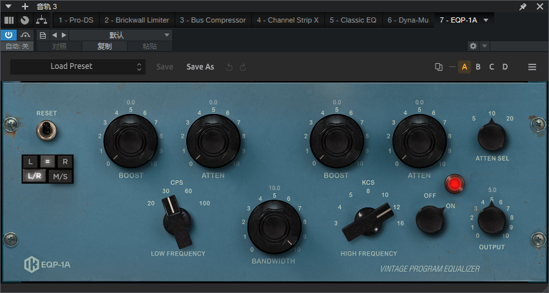The height and width of the screenshot is (293, 549).
Task: Click the HIGH FREQUENCY KCS selector knob
Action: tap(367, 222)
